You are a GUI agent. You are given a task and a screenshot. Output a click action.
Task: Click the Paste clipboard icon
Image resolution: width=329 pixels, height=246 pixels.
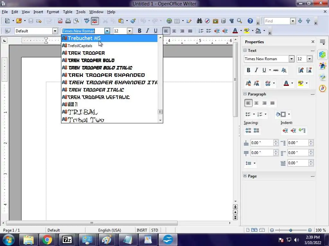coord(121,21)
